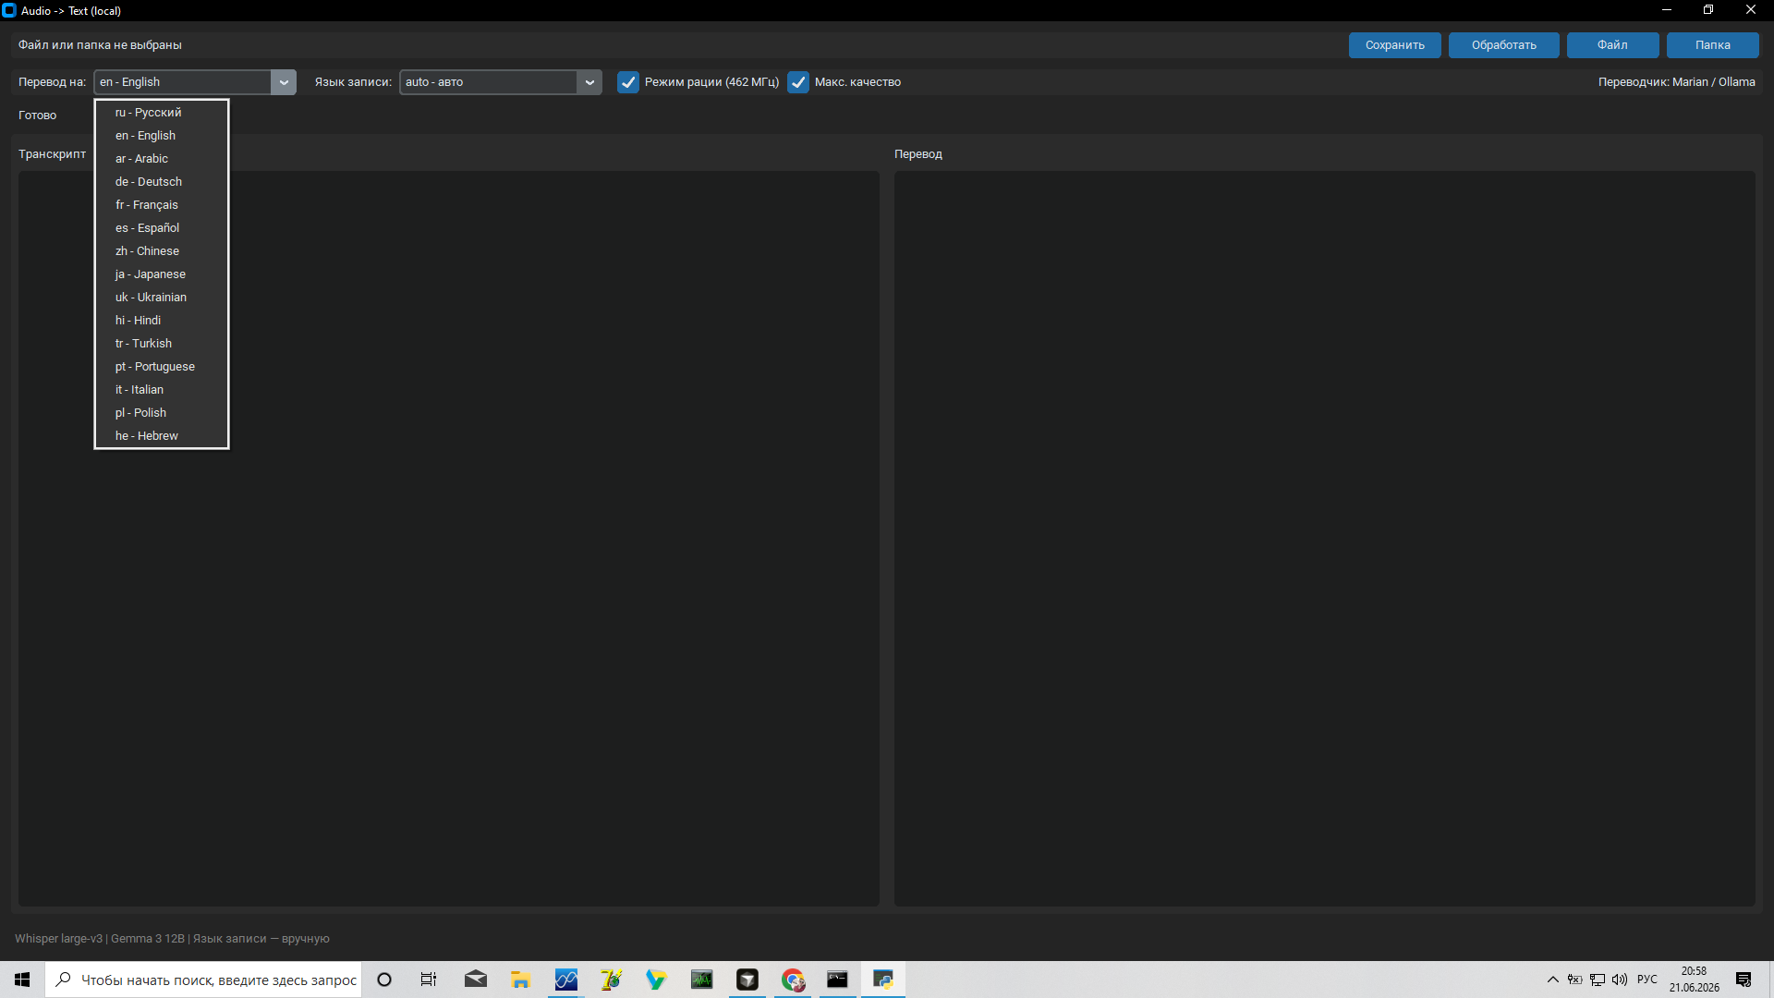Open the Windows Start menu
The image size is (1774, 998).
click(x=22, y=980)
